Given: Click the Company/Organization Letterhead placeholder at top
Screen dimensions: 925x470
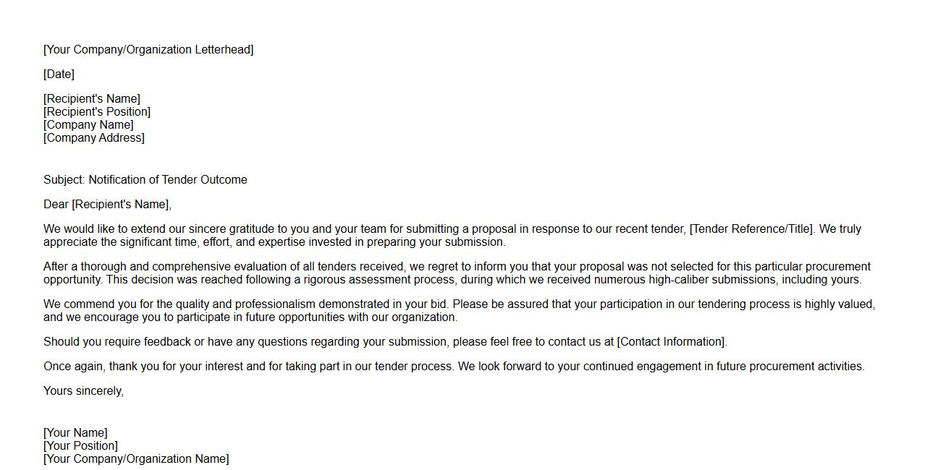Looking at the screenshot, I should (148, 50).
